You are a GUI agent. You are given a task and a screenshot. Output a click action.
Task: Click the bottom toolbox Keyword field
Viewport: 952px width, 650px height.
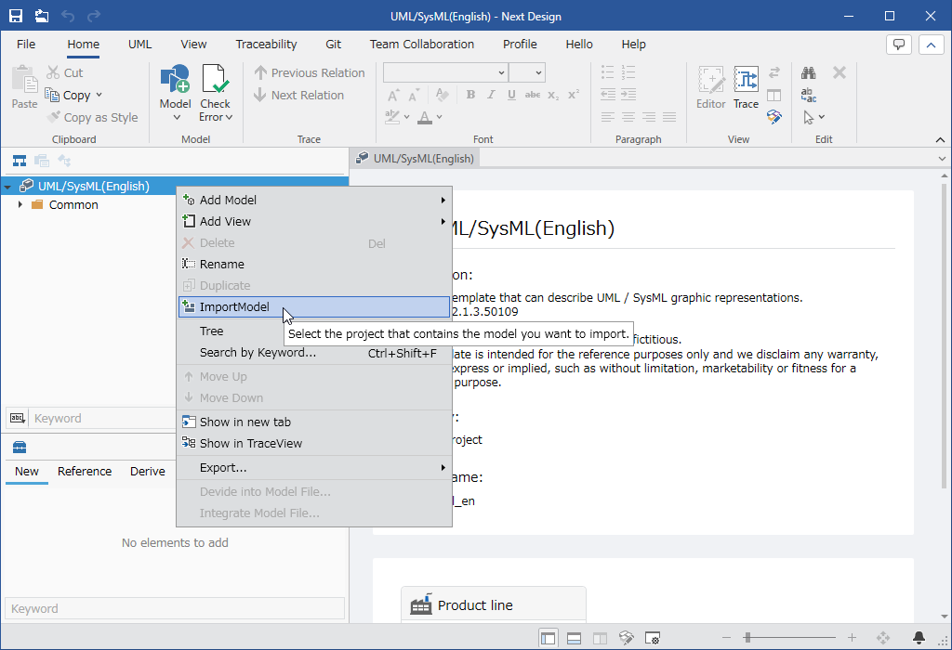[x=175, y=608]
